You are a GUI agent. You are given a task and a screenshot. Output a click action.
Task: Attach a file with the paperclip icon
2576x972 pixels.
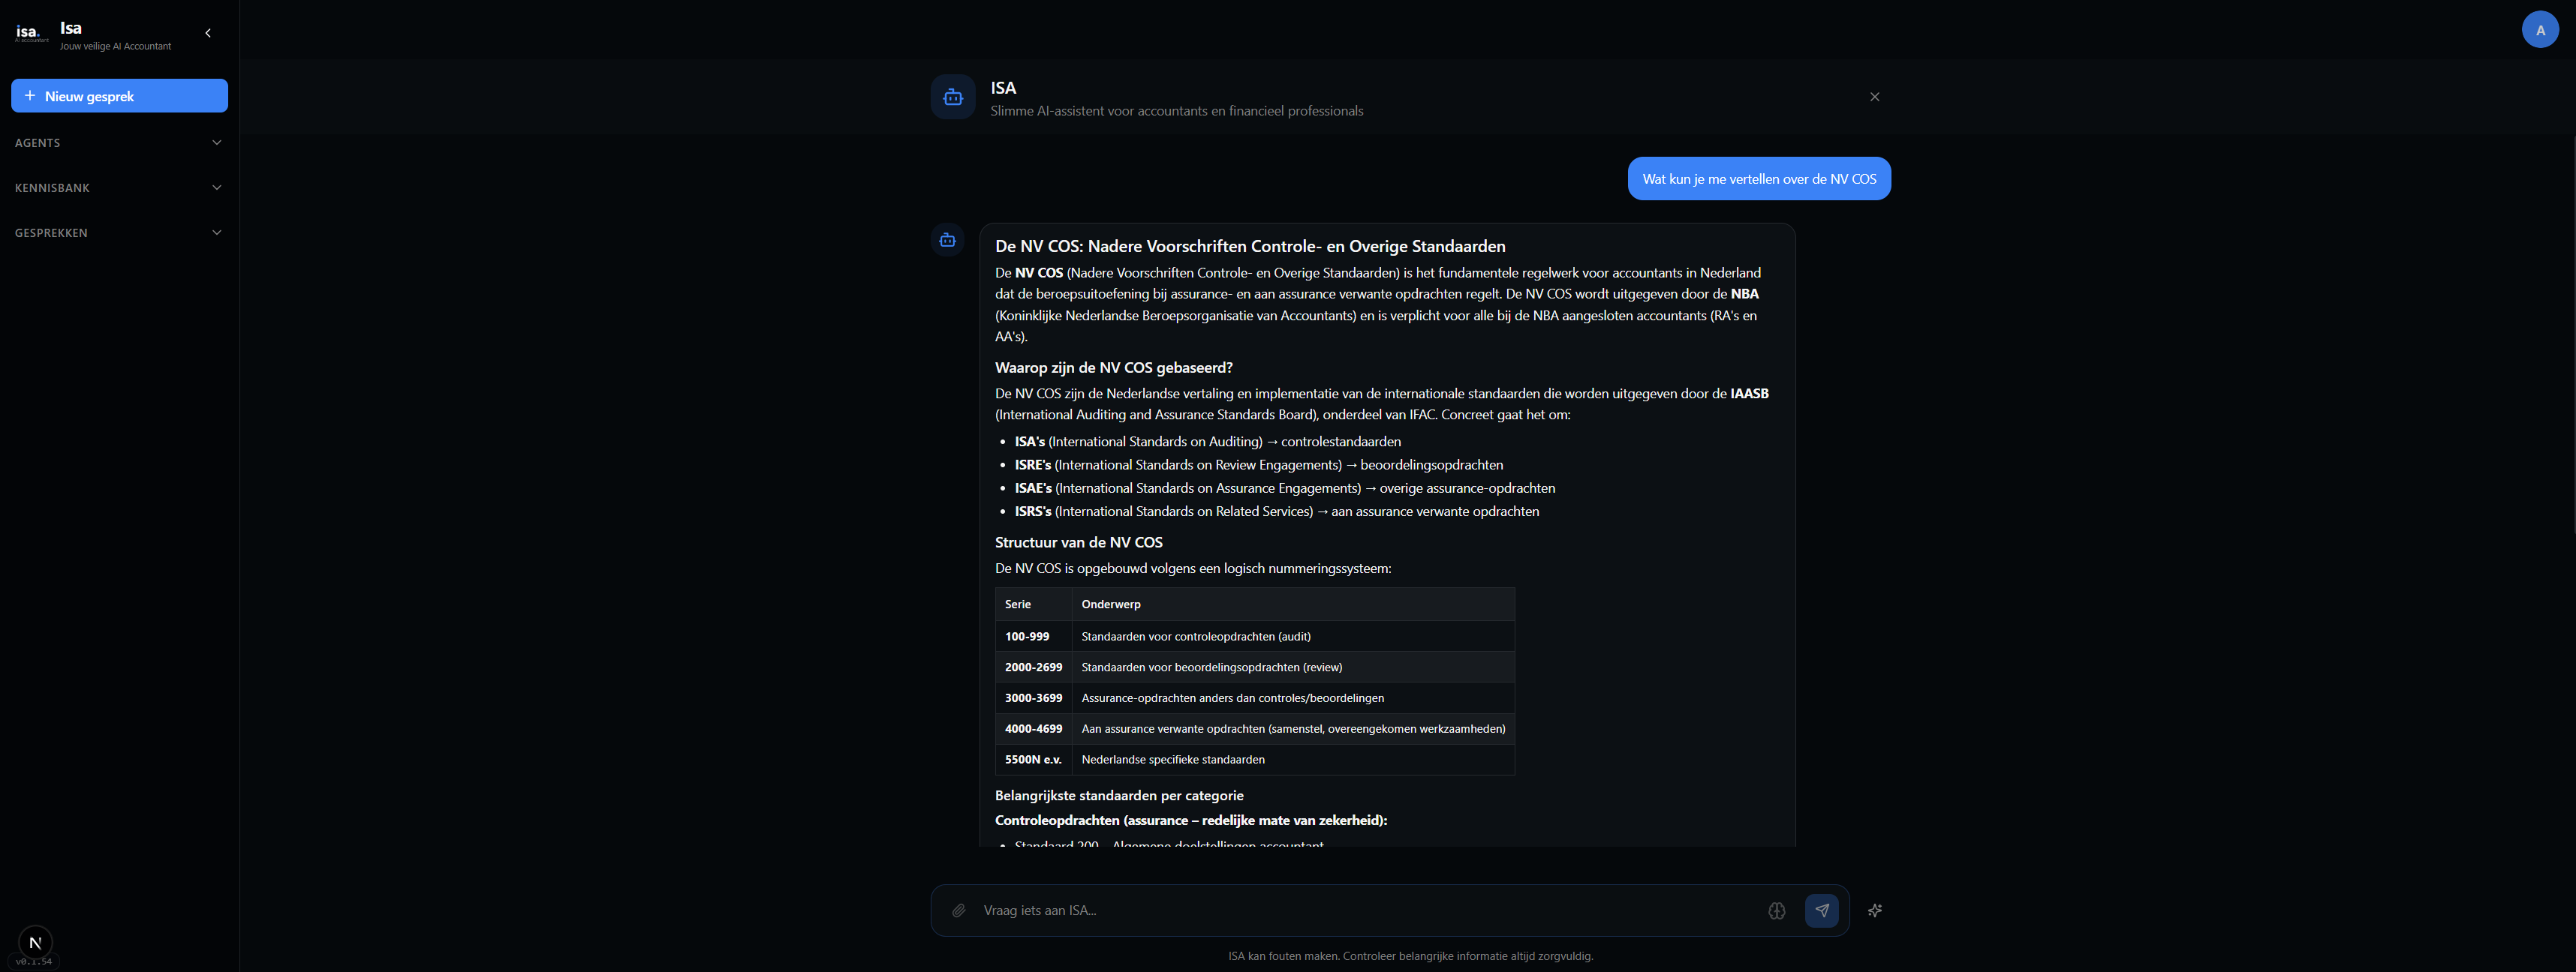[958, 910]
